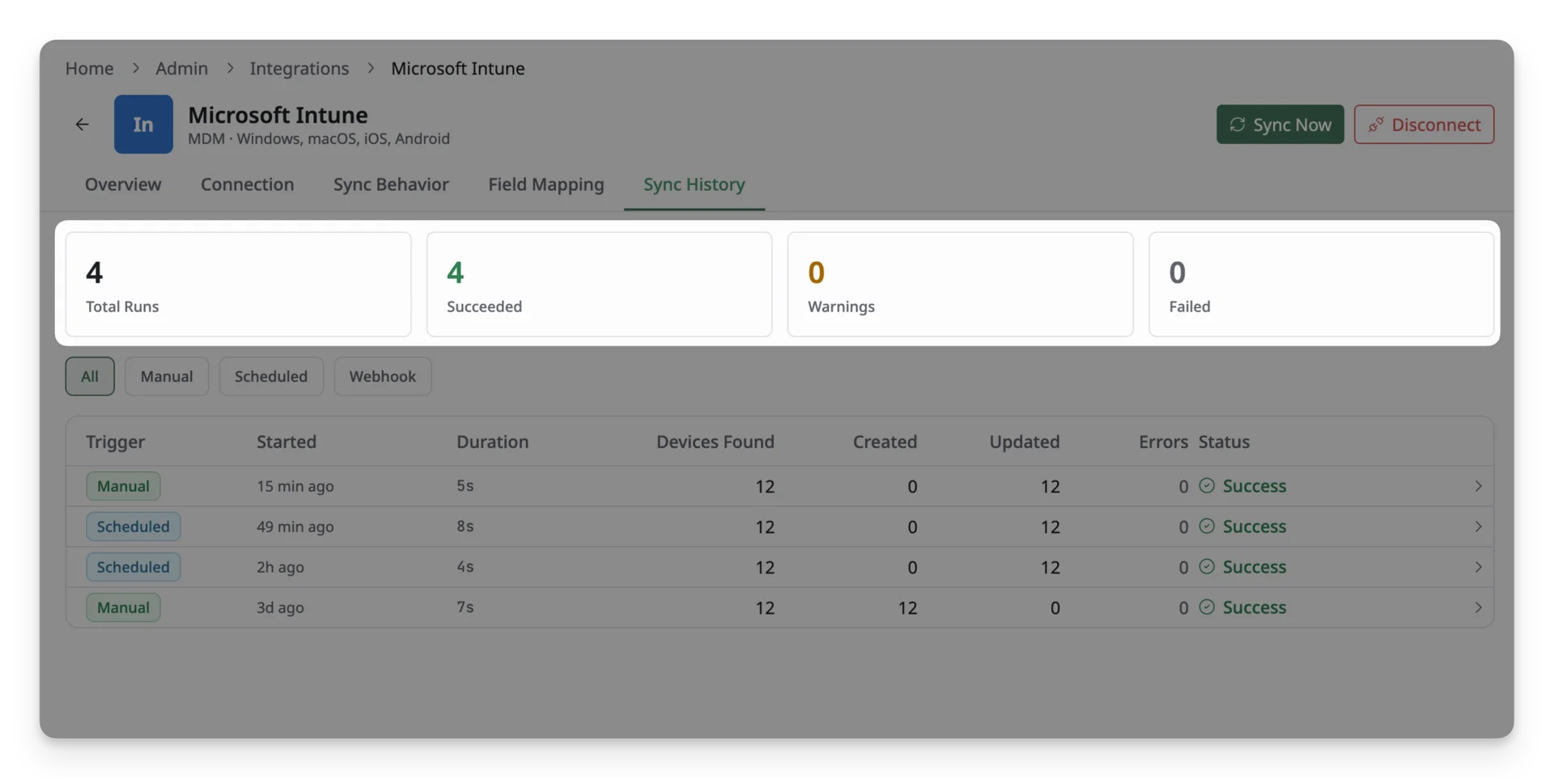The height and width of the screenshot is (778, 1554).
Task: Click the Created column header
Action: [885, 442]
